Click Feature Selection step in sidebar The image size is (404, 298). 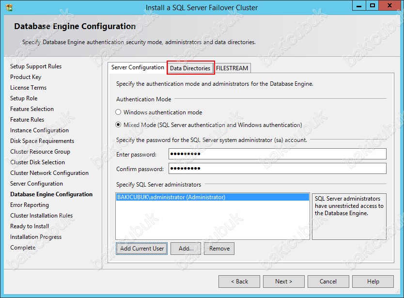tap(32, 109)
